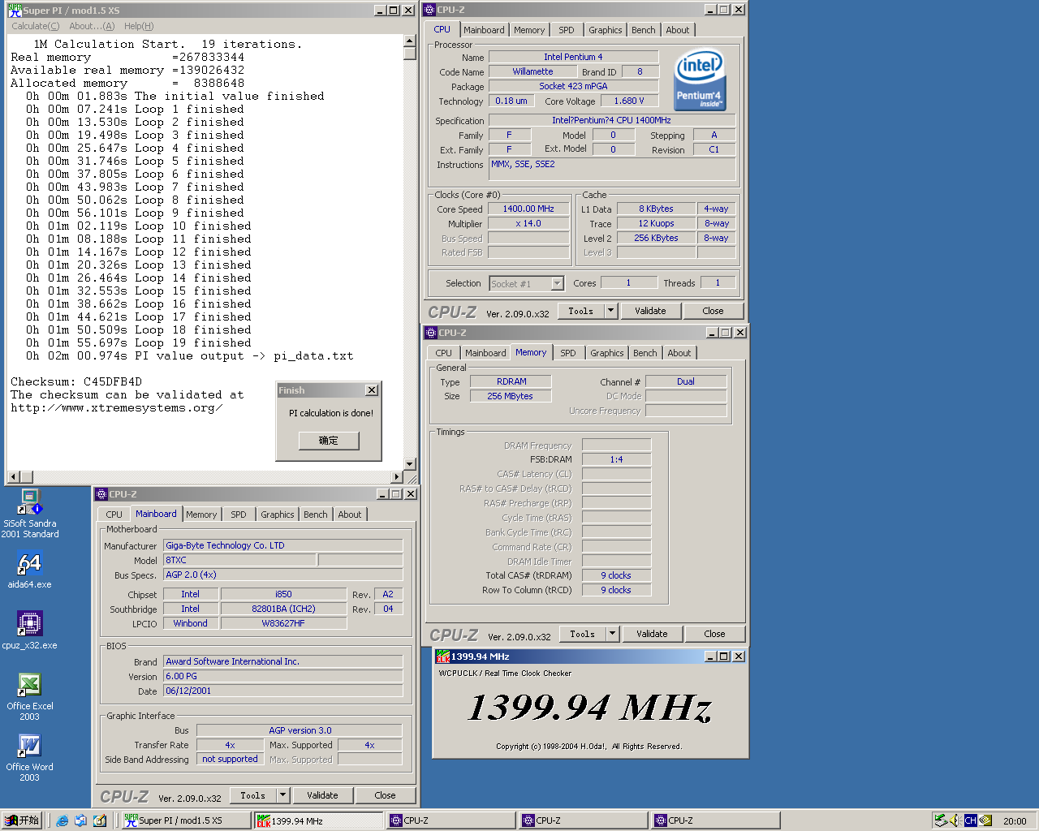Click the Name field Intel Pentium 4
Viewport: 1039px width, 831px height.
pos(573,57)
